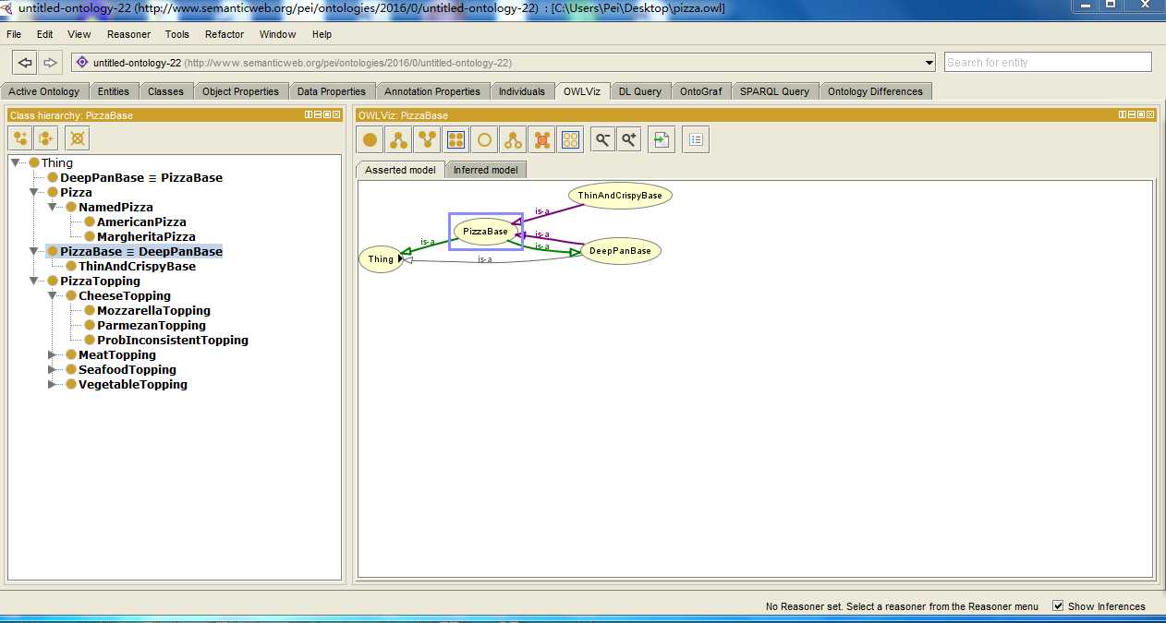Viewport: 1166px width, 623px height.
Task: Open the Ontology Differences tab
Action: coord(875,91)
